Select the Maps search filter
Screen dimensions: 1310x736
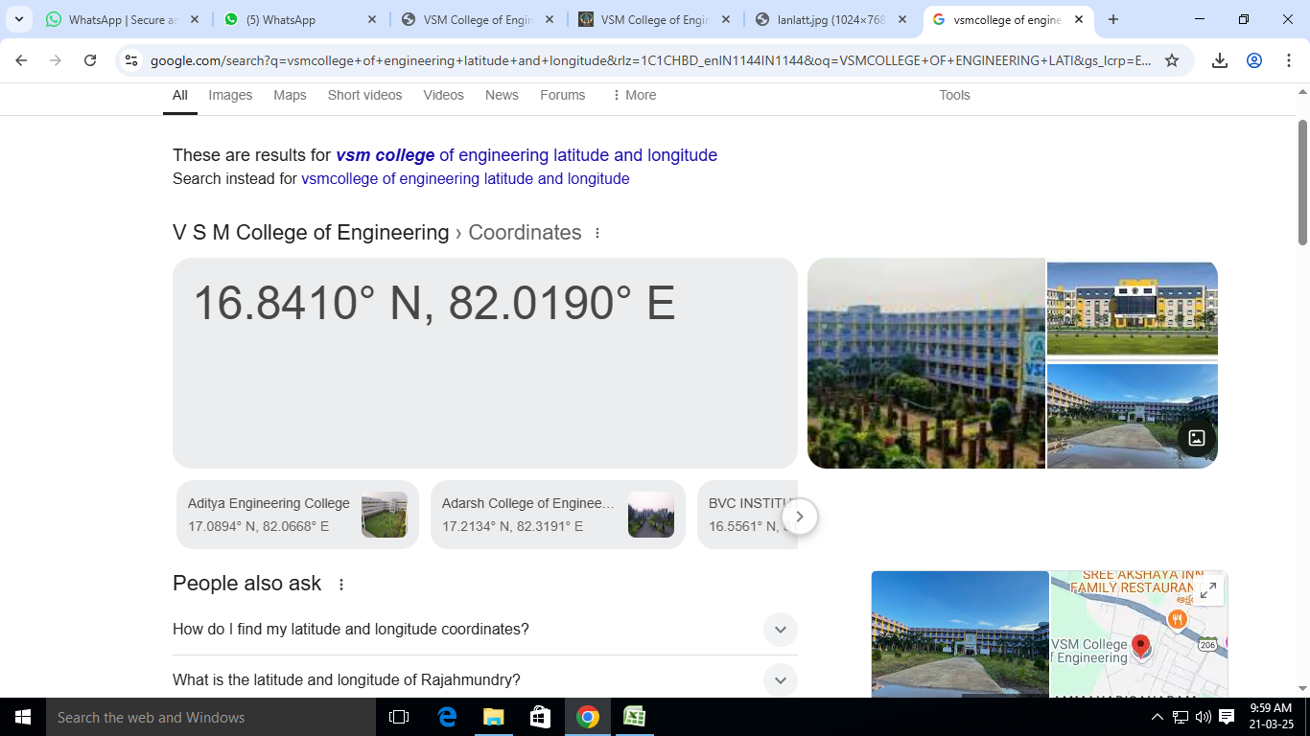click(x=290, y=95)
